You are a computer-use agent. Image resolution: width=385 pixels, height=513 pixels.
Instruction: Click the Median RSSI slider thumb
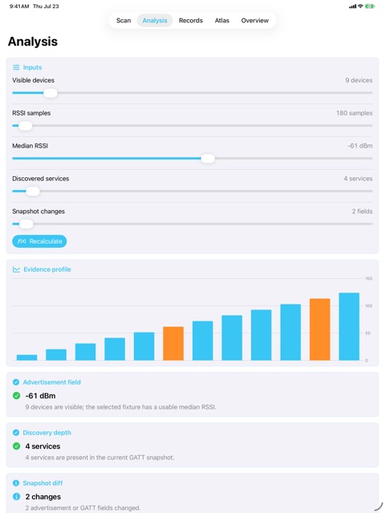tap(208, 159)
